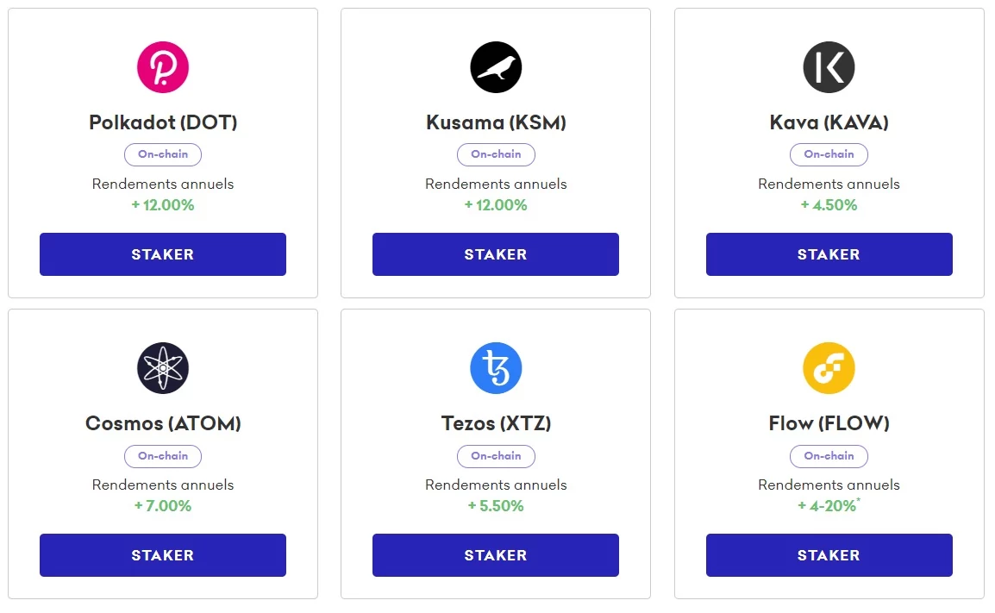Click the blue Tezos logo icon
The height and width of the screenshot is (613, 995).
coord(496,368)
